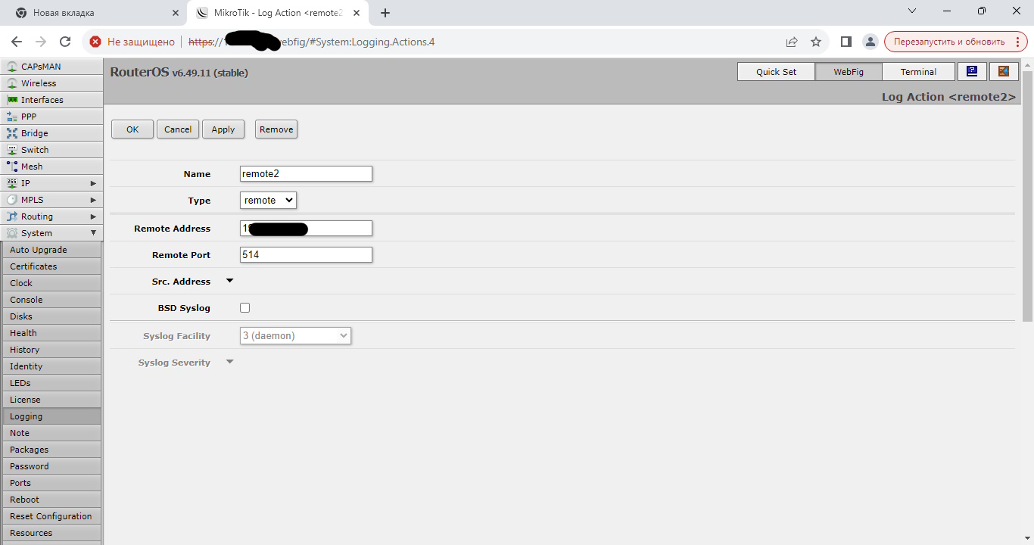Expand the Src. Address field arrow
This screenshot has width=1034, height=545.
point(230,281)
